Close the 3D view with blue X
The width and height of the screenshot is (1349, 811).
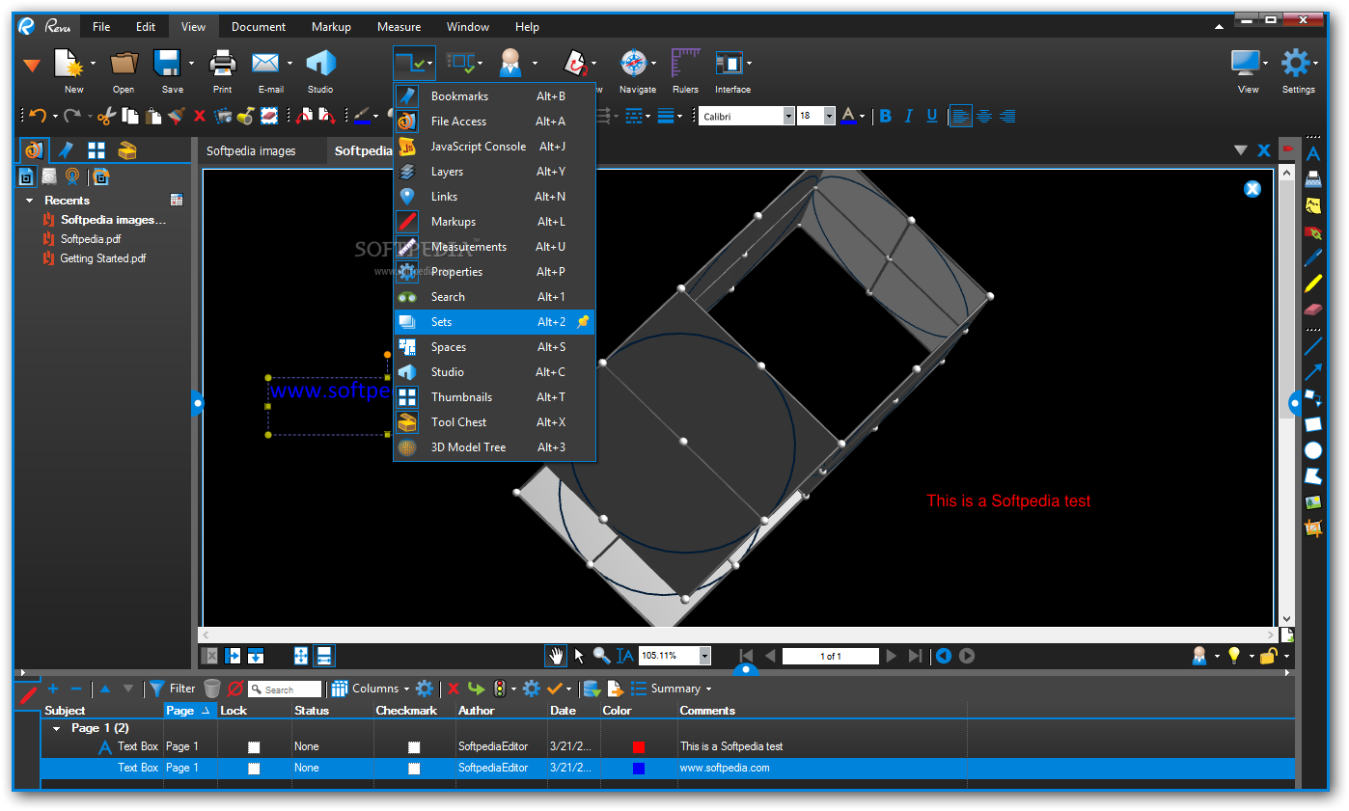pyautogui.click(x=1253, y=189)
